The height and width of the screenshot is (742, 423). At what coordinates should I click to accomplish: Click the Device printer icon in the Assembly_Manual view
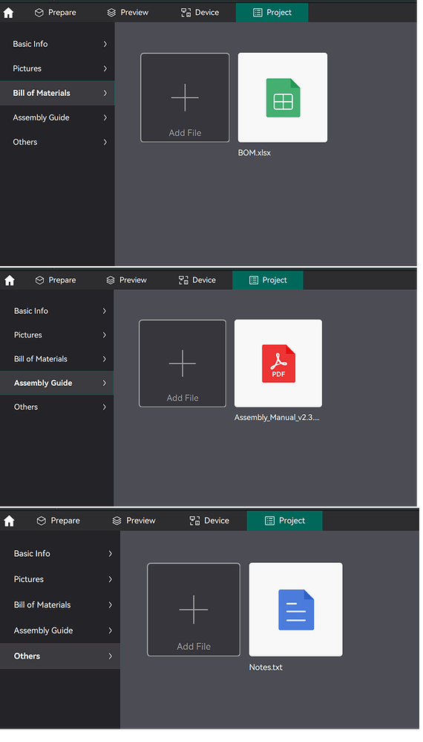click(x=183, y=280)
